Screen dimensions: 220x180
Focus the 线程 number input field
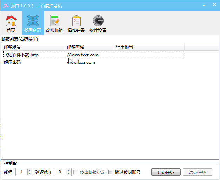[x=22, y=172]
